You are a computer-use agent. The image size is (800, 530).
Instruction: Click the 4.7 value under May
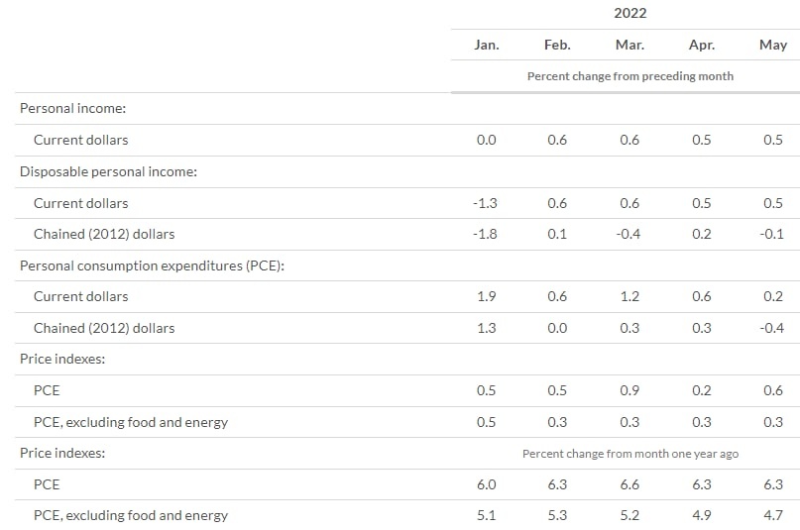tap(772, 515)
